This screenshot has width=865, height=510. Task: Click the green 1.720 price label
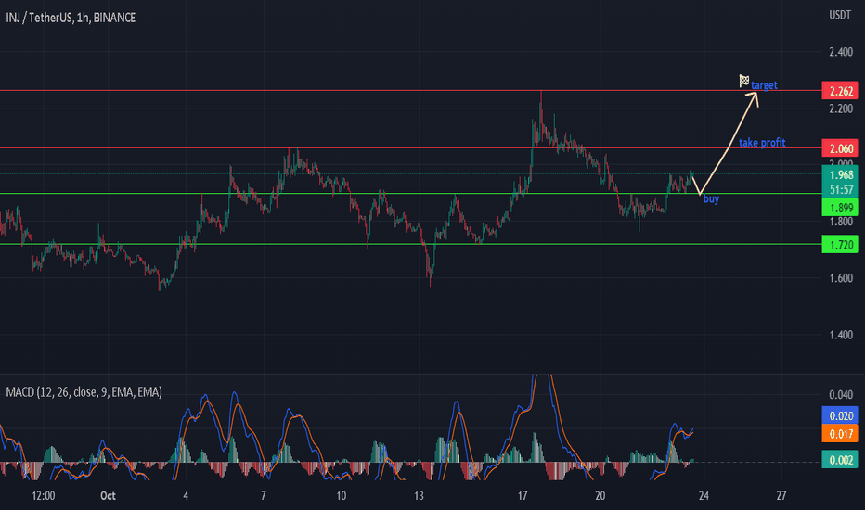tap(840, 245)
